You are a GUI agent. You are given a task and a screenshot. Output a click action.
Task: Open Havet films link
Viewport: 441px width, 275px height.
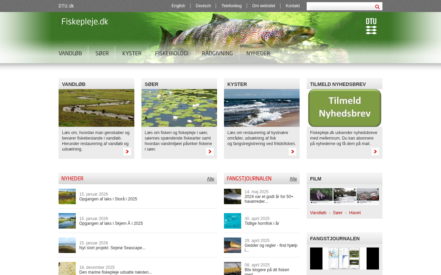pos(355,213)
